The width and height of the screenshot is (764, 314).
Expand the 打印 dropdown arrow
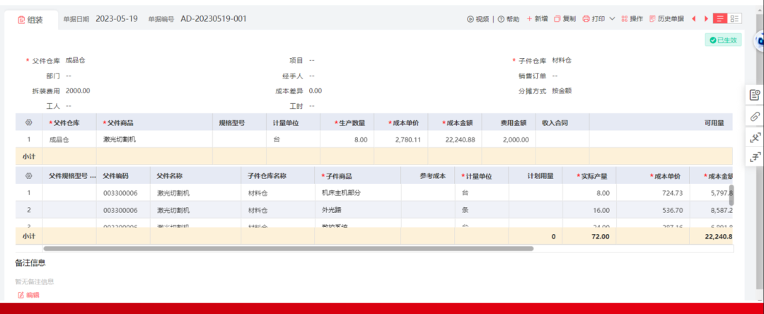point(613,19)
